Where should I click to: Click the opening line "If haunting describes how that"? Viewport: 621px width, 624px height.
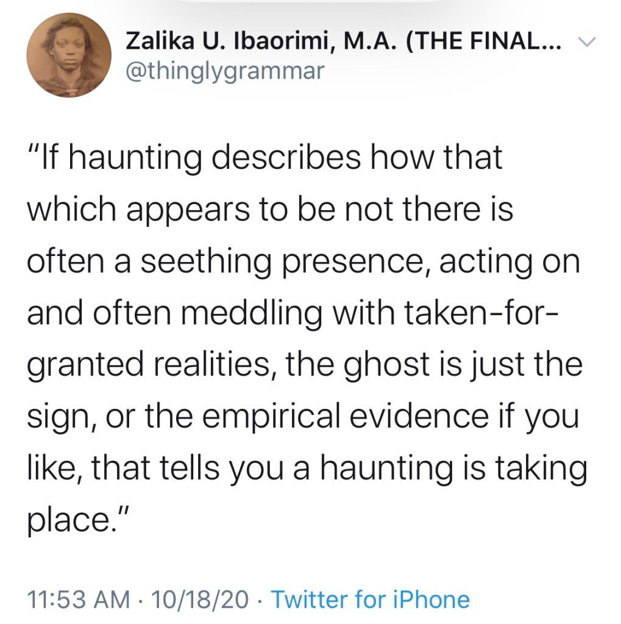265,157
